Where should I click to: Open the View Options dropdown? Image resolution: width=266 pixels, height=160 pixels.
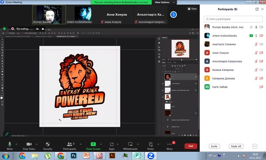164,2
